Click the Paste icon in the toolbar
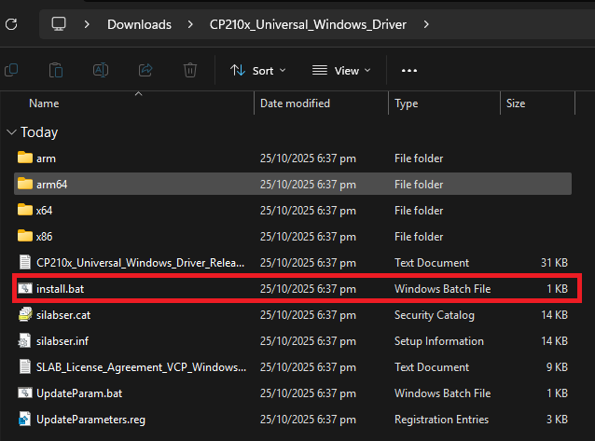Image resolution: width=595 pixels, height=441 pixels. click(x=56, y=70)
